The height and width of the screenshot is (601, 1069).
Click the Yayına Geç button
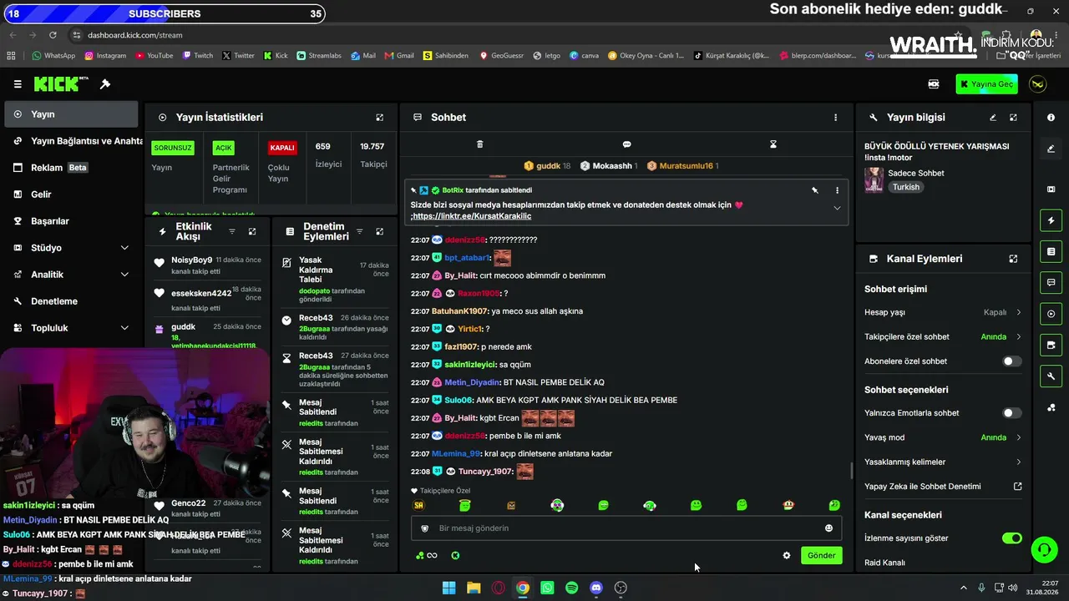click(x=986, y=84)
